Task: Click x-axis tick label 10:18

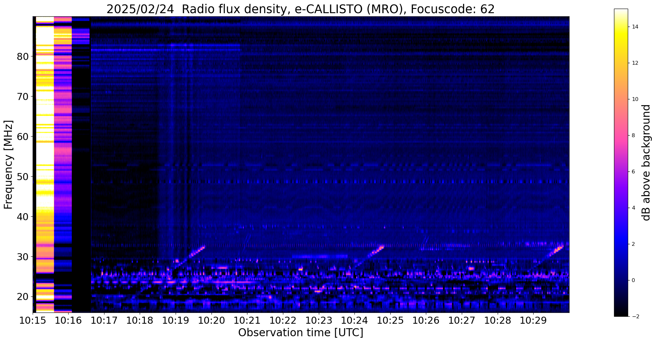Action: click(140, 320)
